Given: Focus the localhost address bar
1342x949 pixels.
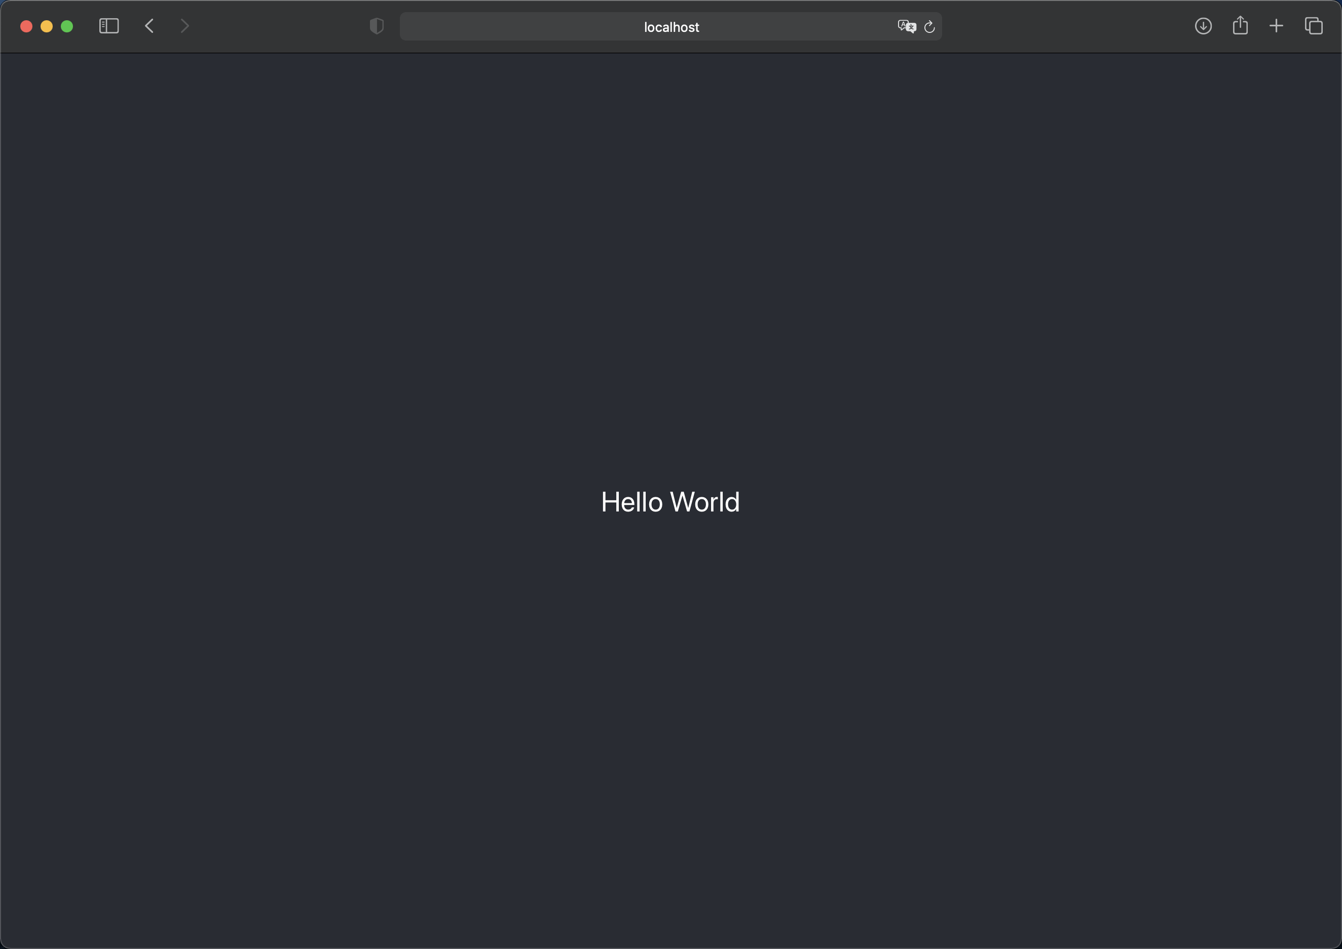Looking at the screenshot, I should [x=670, y=27].
